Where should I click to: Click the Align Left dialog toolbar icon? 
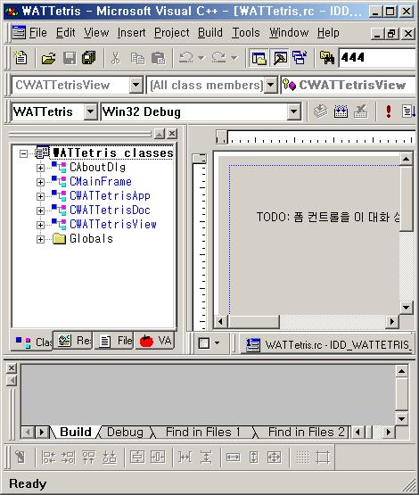[49, 457]
